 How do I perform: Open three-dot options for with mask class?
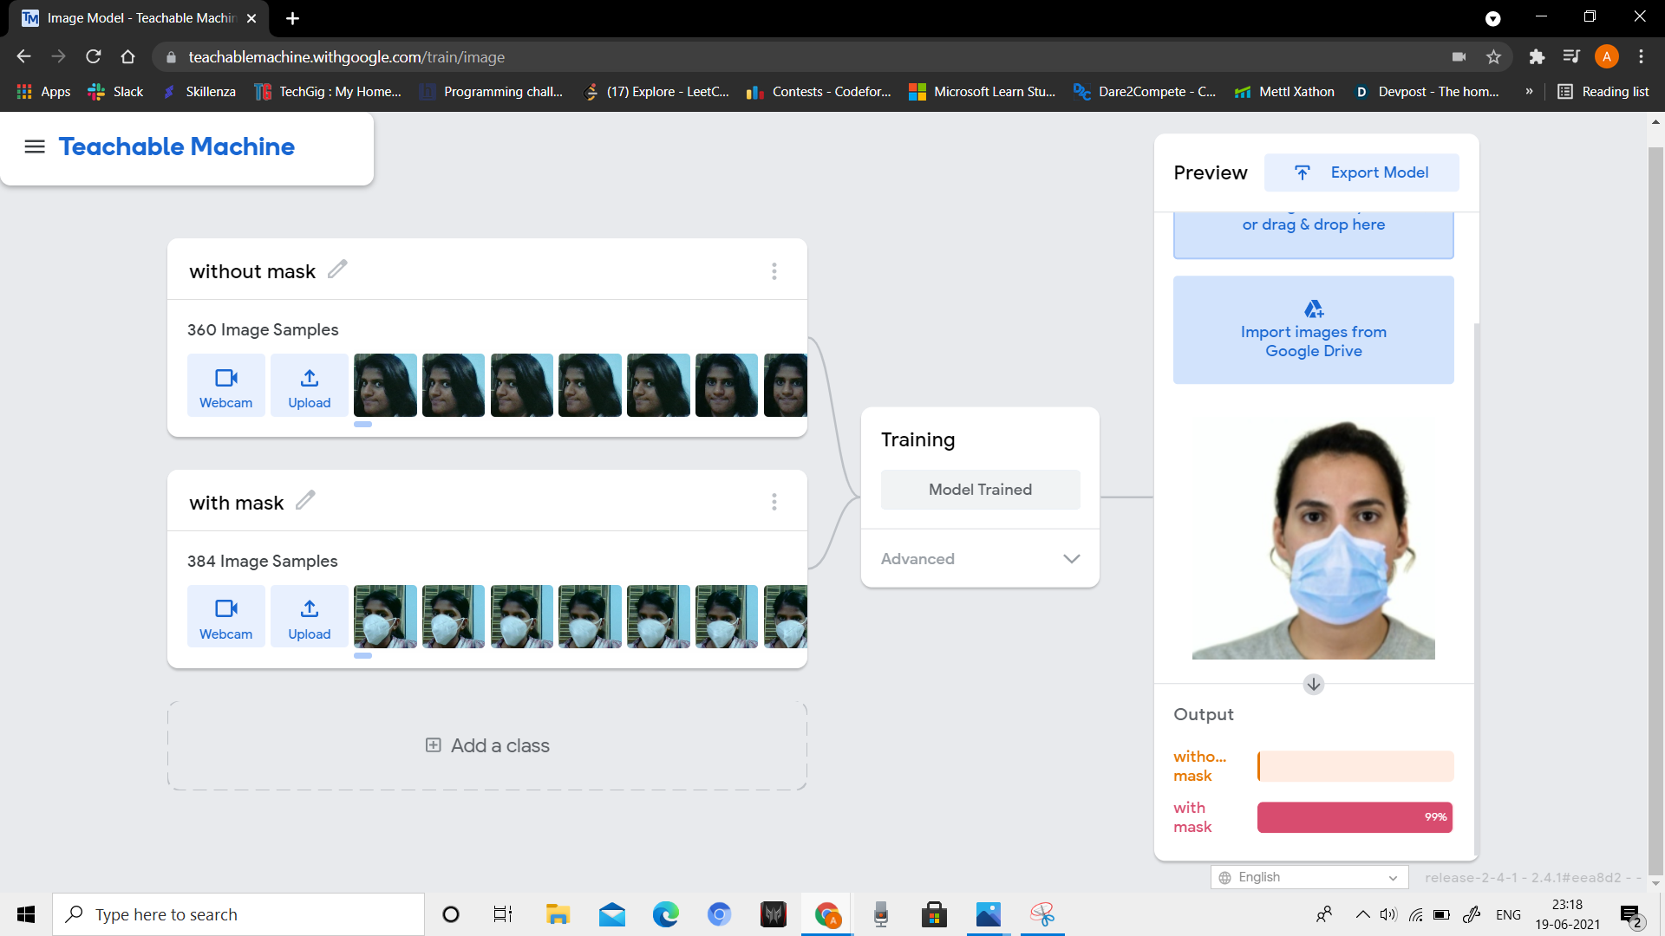click(774, 503)
